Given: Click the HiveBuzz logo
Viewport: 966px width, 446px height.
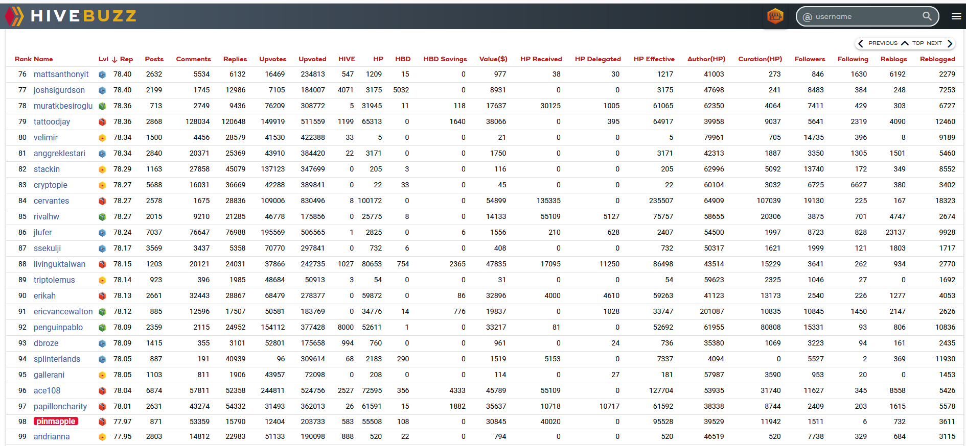Looking at the screenshot, I should 71,16.
